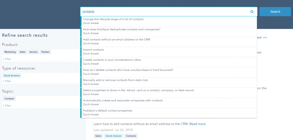Viewport: 293px width, 140px height.
Task: Click the Sales tag under the result
Action: [98, 136]
